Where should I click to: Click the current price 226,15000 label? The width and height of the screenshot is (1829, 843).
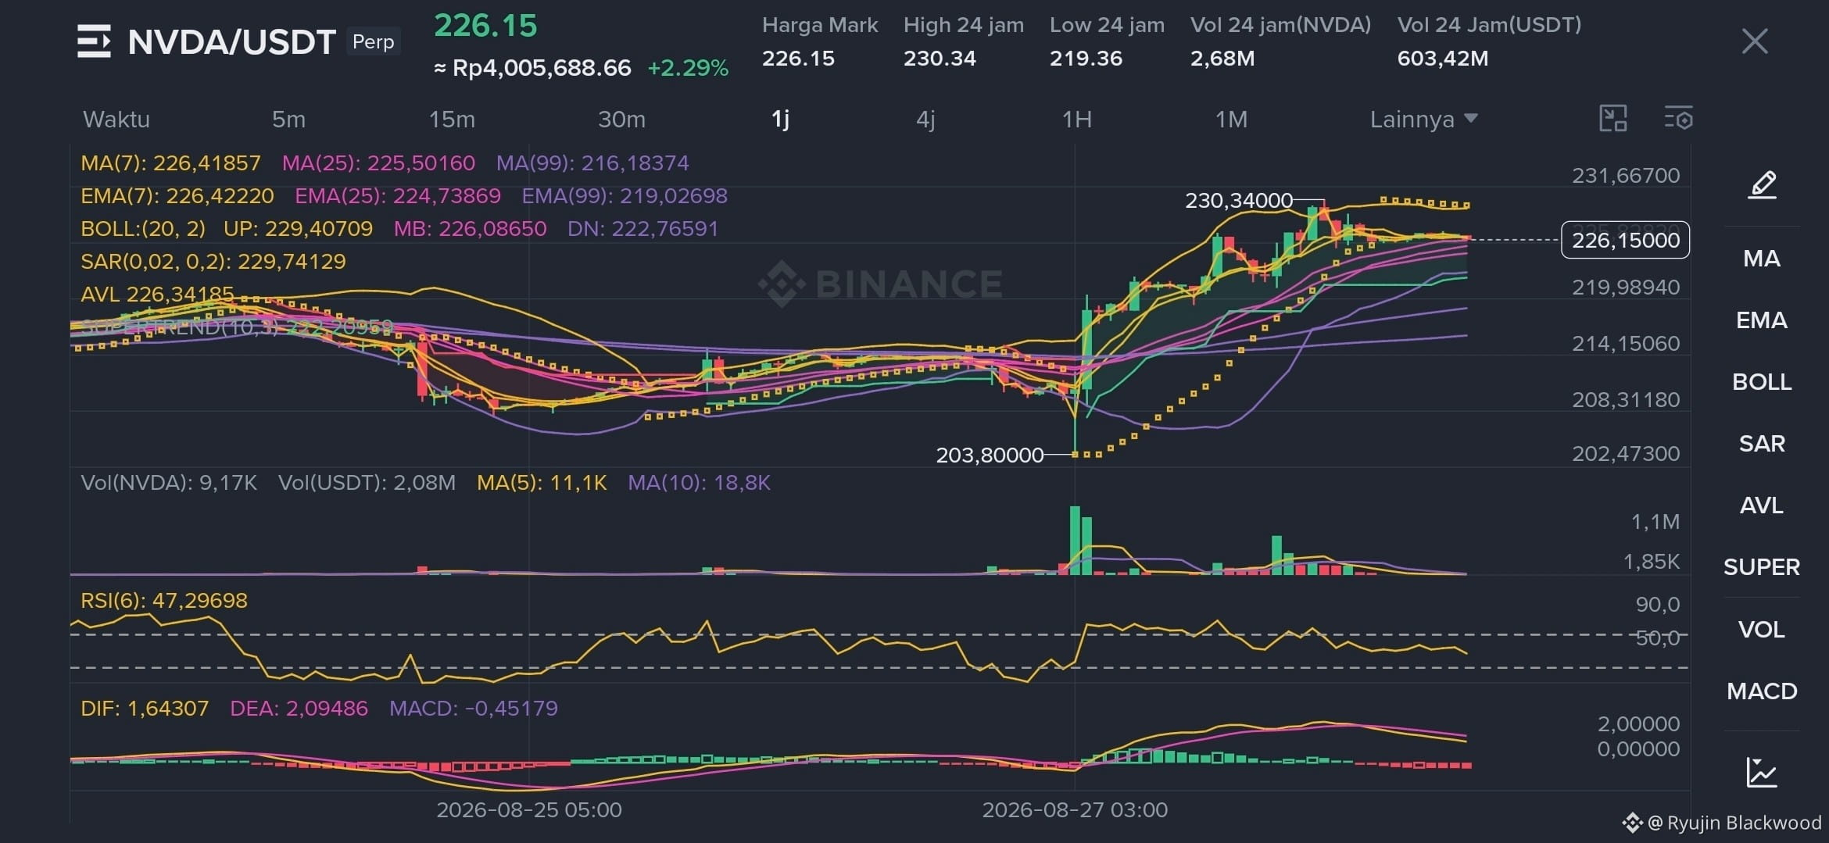coord(1625,240)
